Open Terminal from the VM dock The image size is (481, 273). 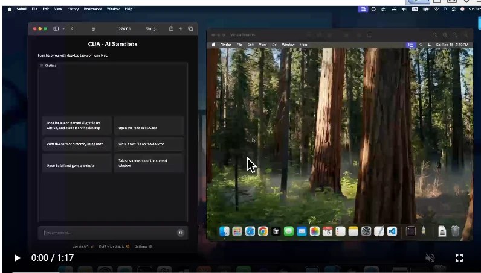[410, 231]
